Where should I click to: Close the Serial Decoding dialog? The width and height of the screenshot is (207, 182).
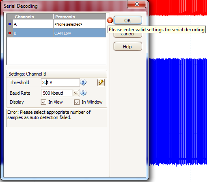click(x=137, y=4)
